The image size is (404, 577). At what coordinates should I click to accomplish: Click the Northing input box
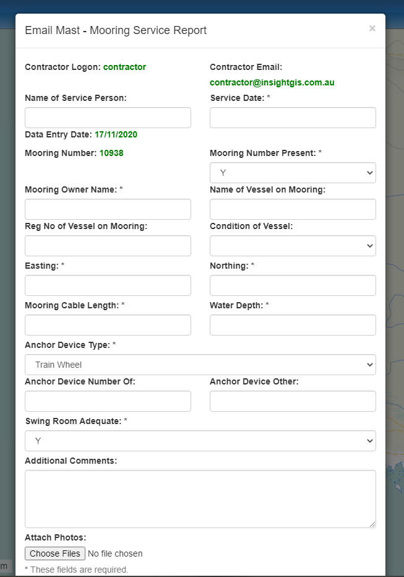pyautogui.click(x=293, y=285)
